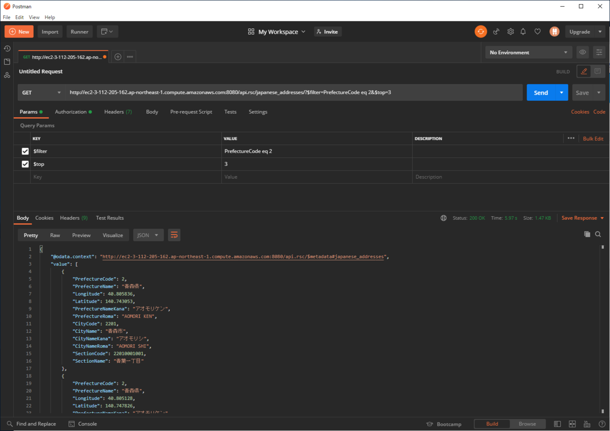Screen dimensions: 610x431
Task: Click the Send button
Action: coord(541,93)
